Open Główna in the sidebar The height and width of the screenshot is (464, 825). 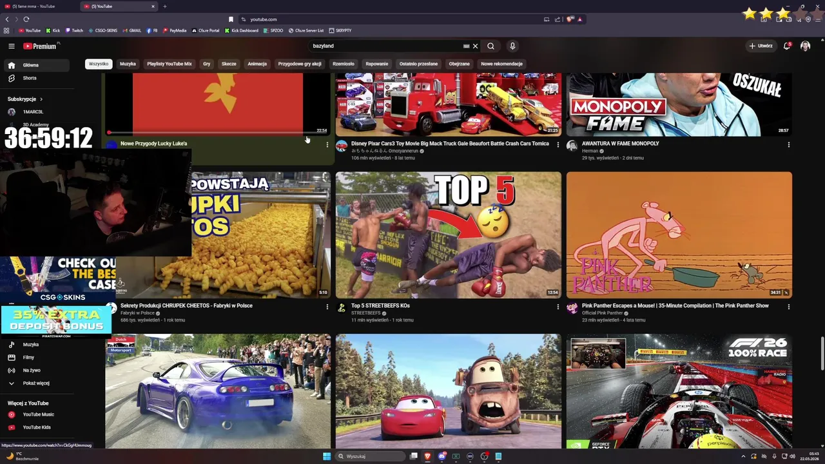[x=36, y=65]
